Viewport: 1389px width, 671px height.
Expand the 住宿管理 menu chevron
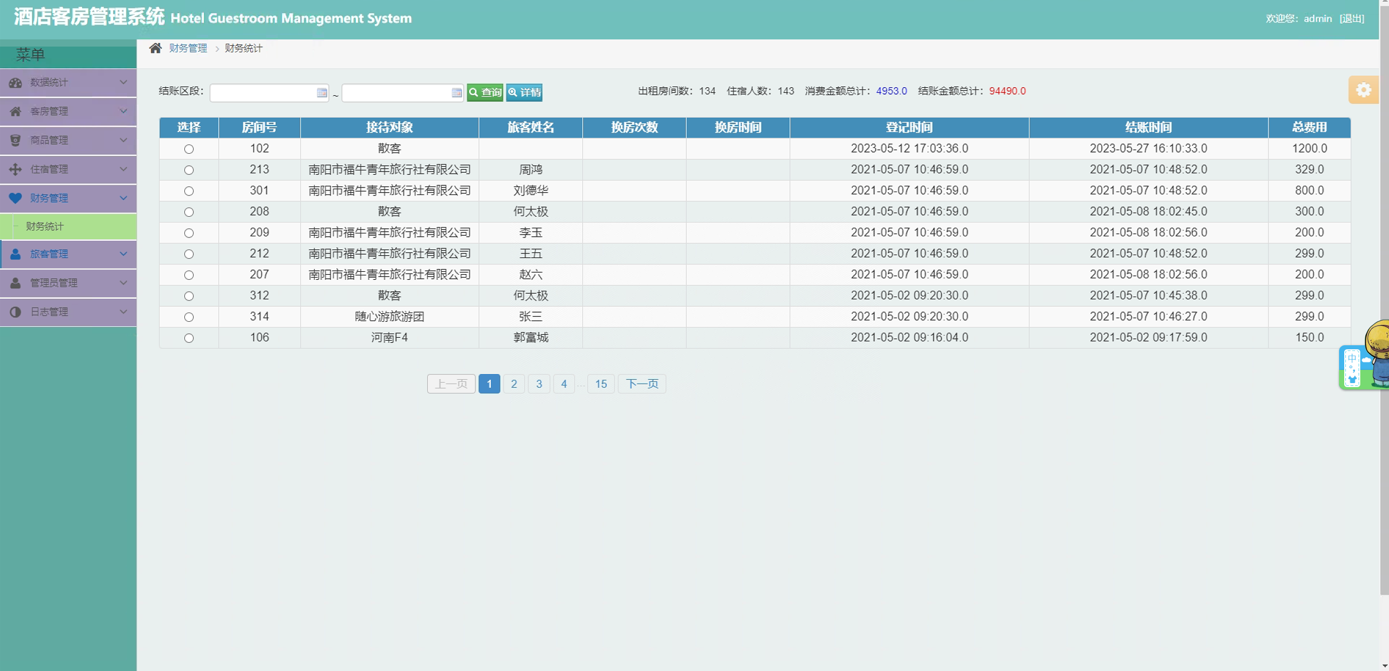[123, 169]
